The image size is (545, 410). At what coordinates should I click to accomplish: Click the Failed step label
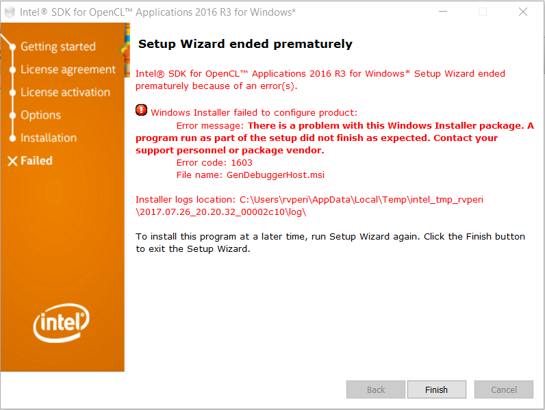pyautogui.click(x=36, y=161)
